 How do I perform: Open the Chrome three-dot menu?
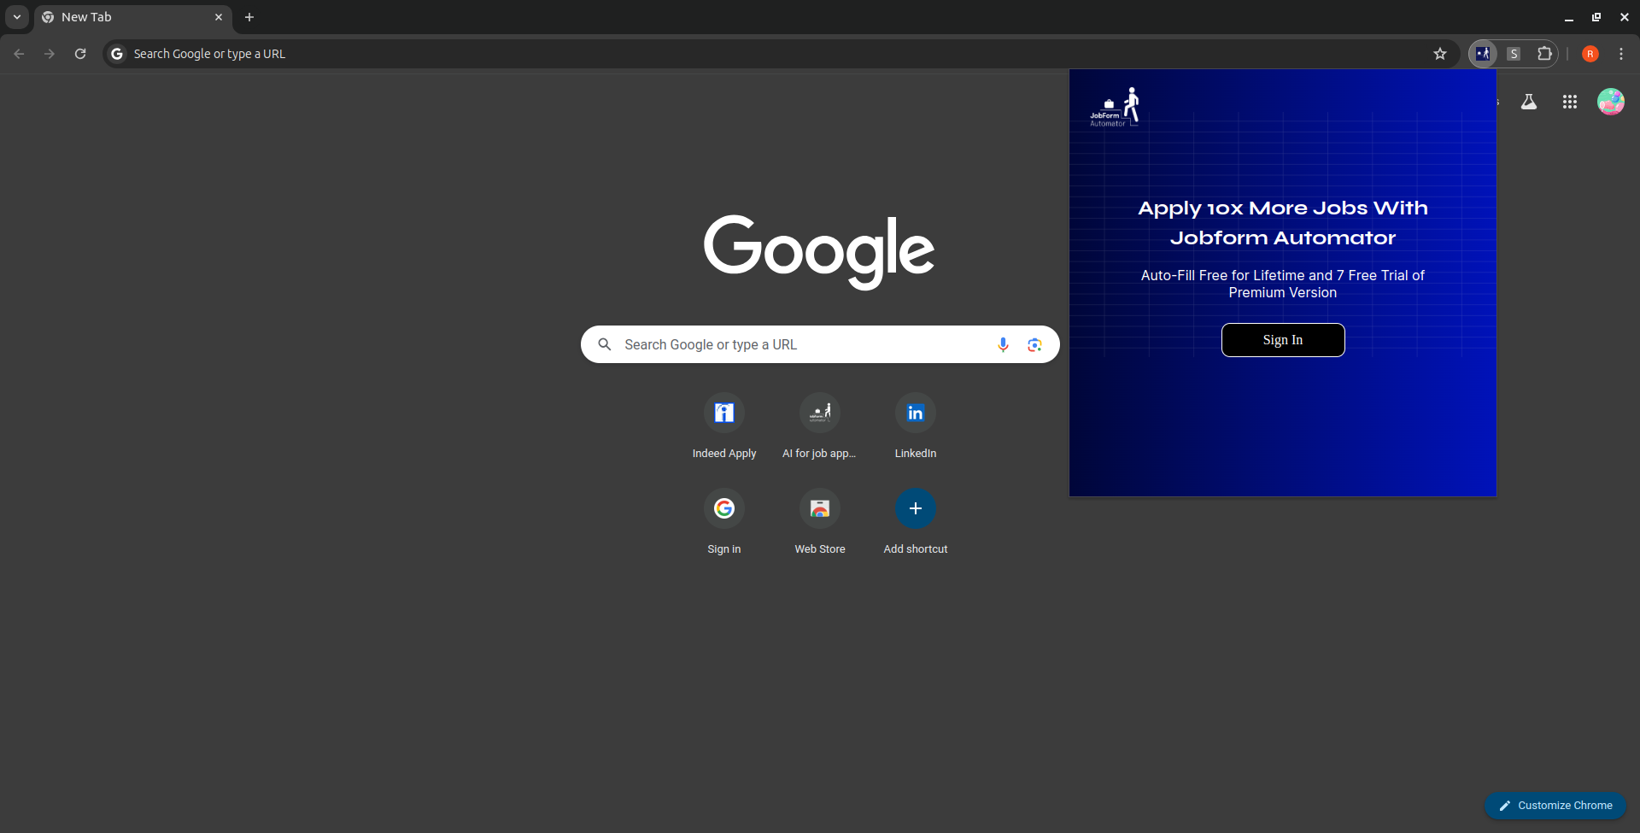point(1621,54)
